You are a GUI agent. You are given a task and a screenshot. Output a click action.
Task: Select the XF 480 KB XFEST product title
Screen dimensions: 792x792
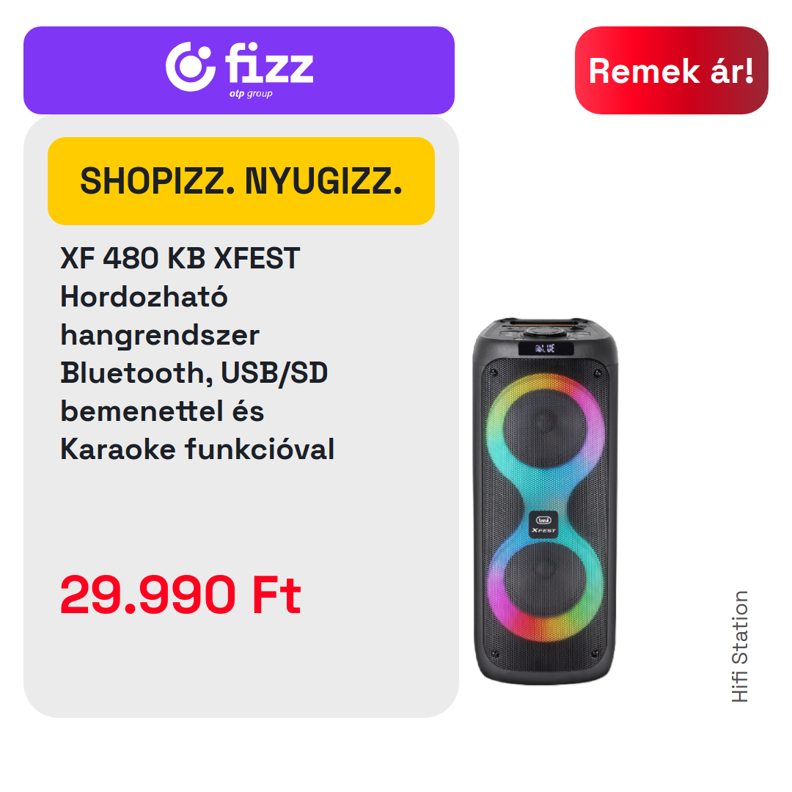coord(180,258)
